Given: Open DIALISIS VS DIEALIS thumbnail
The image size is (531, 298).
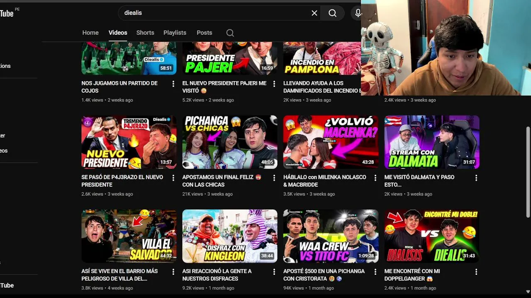Looking at the screenshot, I should [x=432, y=236].
